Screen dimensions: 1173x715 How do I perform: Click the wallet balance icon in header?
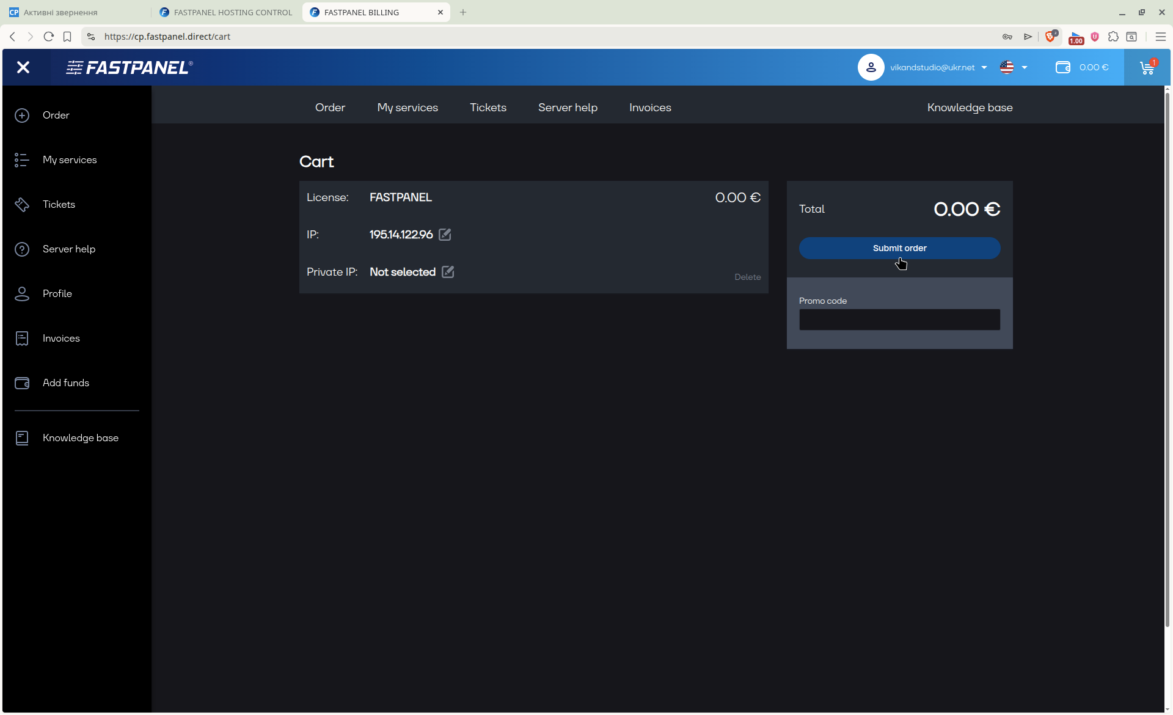(x=1063, y=67)
